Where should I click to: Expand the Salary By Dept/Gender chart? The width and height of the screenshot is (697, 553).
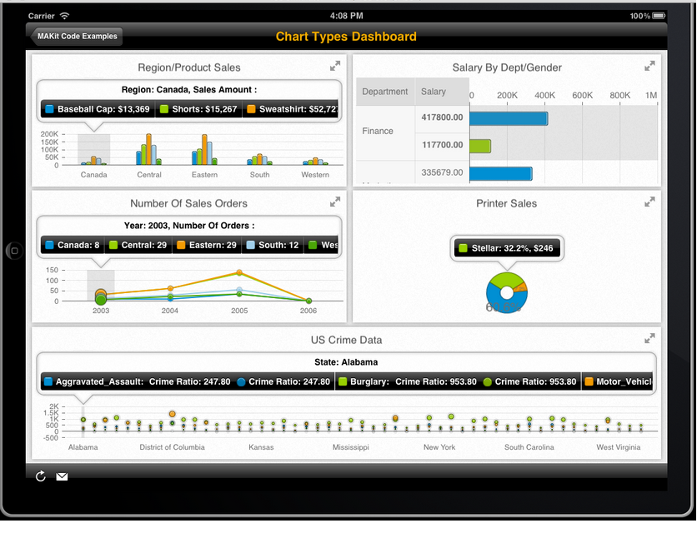click(649, 66)
